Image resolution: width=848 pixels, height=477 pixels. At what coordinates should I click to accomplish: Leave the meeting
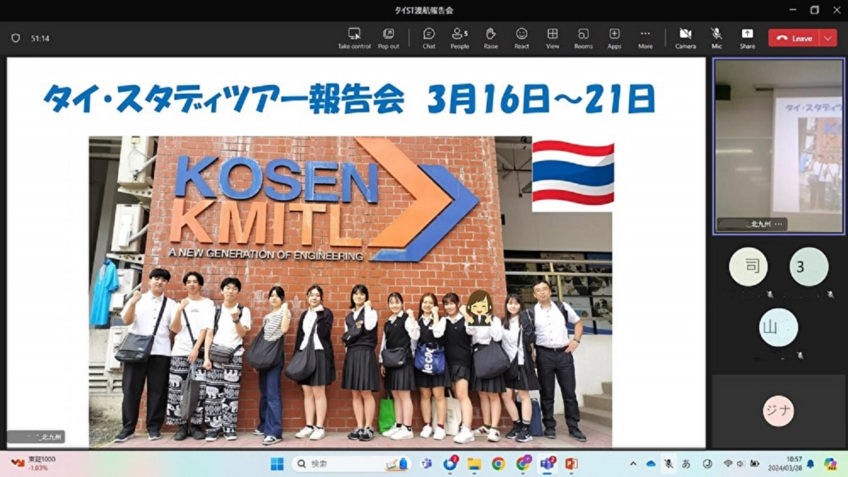[794, 38]
